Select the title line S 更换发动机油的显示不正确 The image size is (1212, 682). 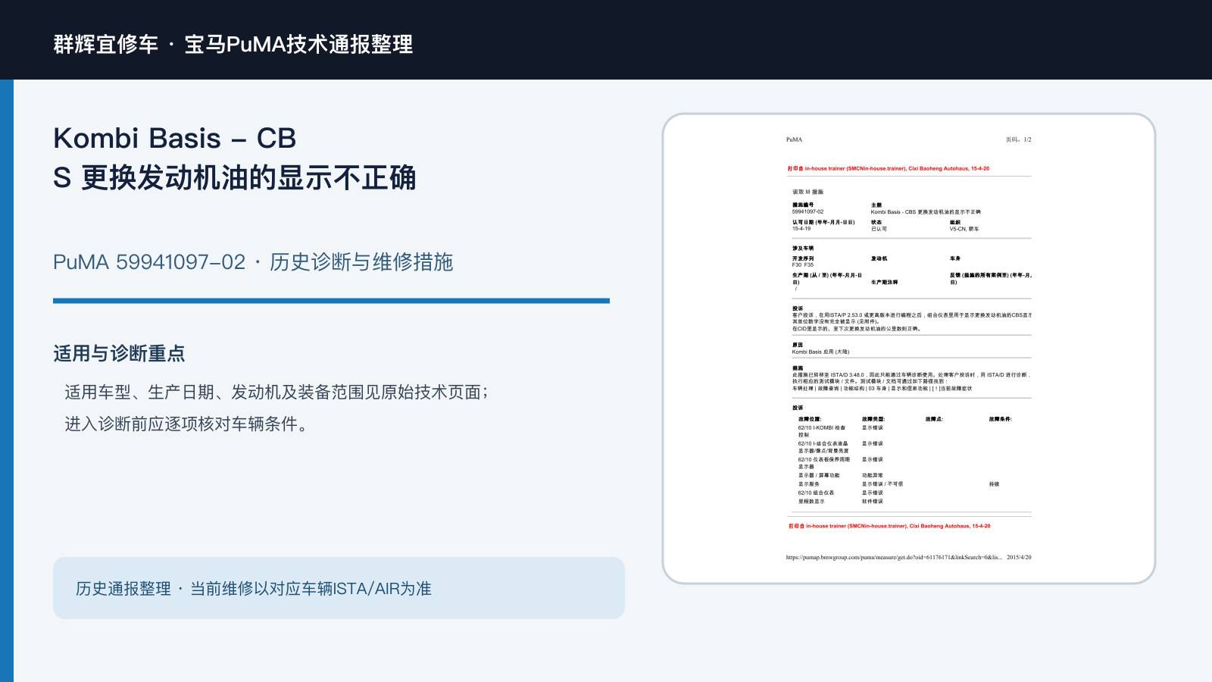click(235, 178)
